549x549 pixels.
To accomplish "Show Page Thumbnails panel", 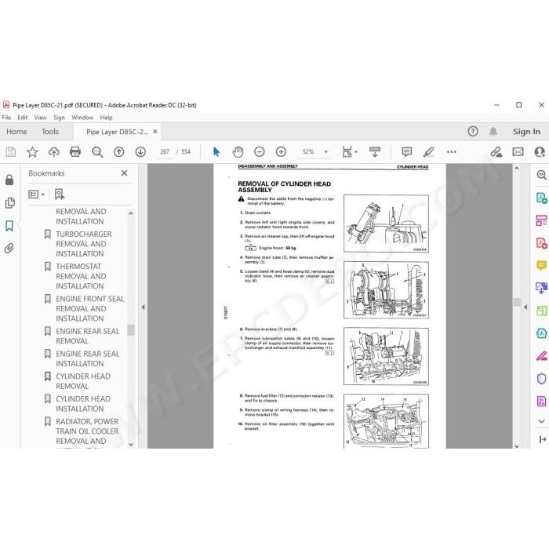I will 9,202.
